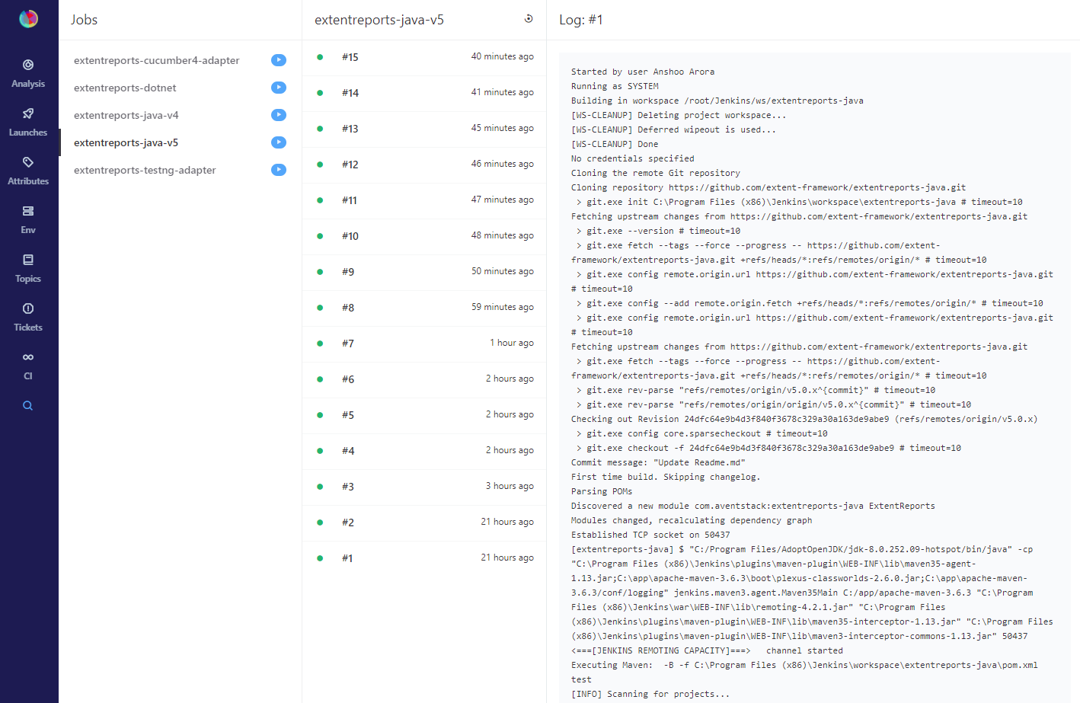Open build #15 from the list
The width and height of the screenshot is (1080, 703).
click(350, 57)
